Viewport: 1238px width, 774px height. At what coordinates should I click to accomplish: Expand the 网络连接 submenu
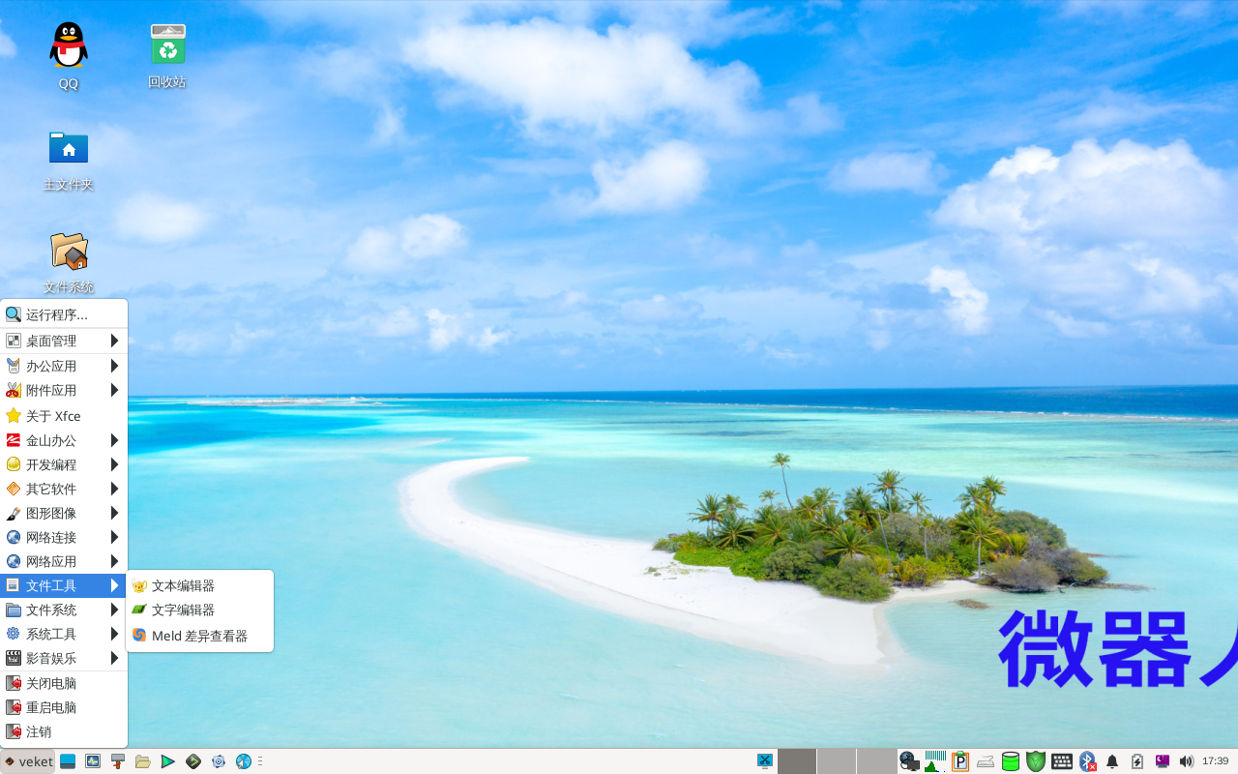click(x=64, y=537)
